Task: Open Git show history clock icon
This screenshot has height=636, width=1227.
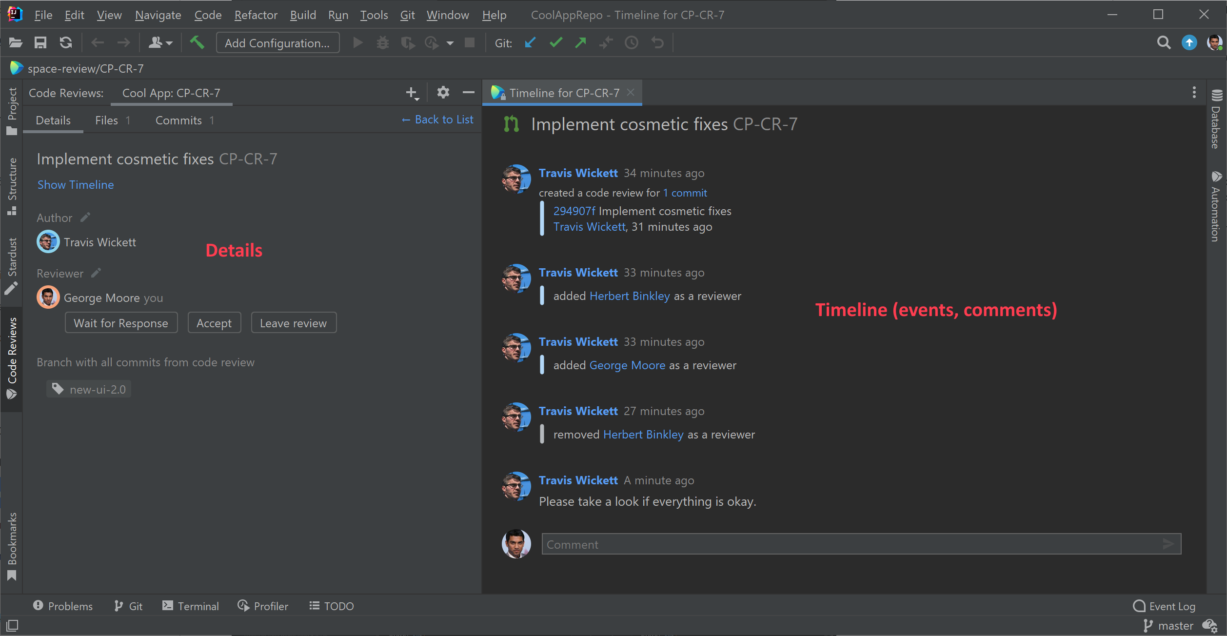Action: pyautogui.click(x=632, y=43)
